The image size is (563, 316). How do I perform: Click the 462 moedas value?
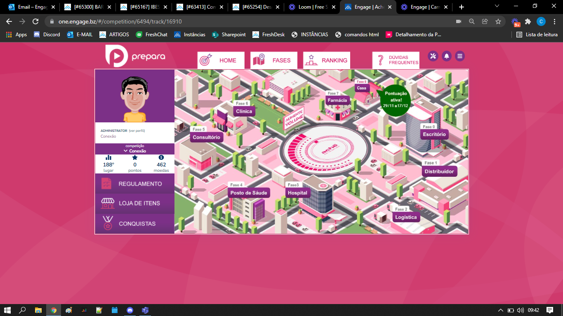click(161, 165)
